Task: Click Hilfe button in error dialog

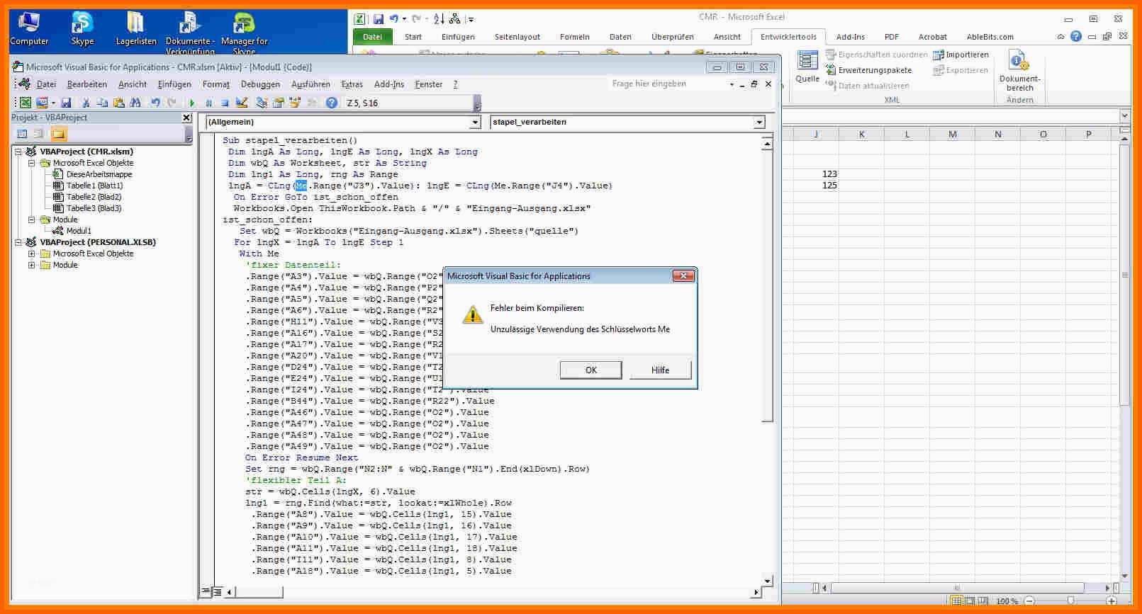Action: 660,370
